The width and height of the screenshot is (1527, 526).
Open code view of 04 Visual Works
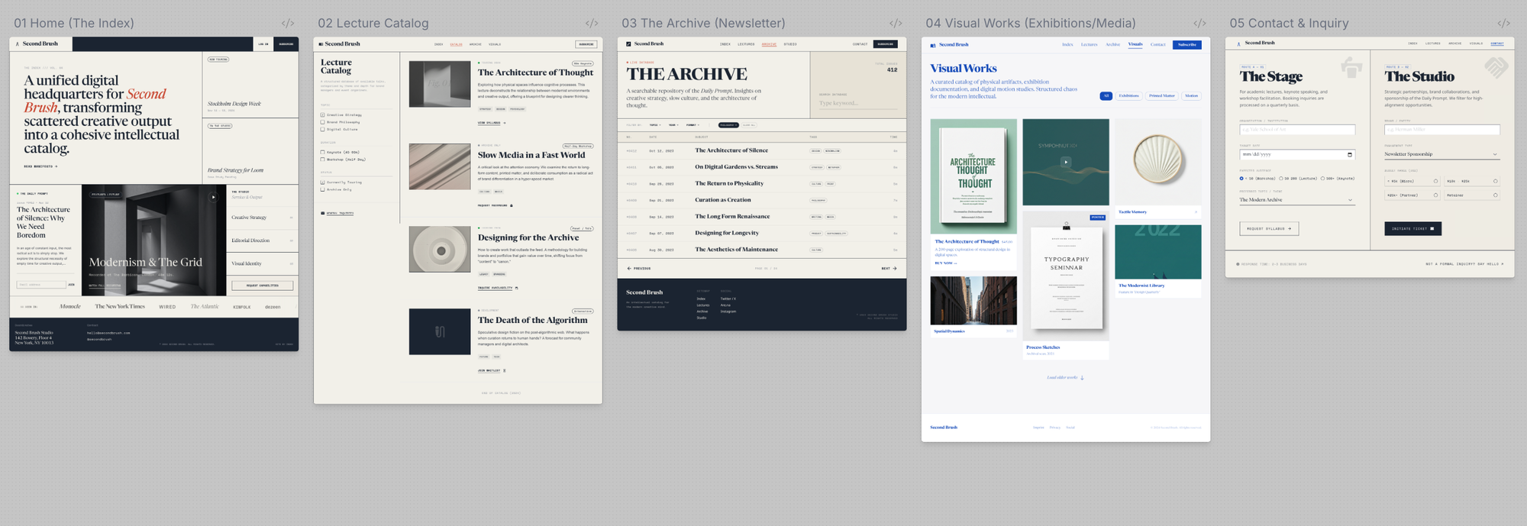pyautogui.click(x=1199, y=24)
